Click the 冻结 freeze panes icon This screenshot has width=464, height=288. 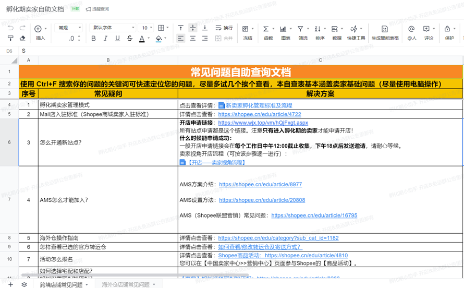pos(248,32)
